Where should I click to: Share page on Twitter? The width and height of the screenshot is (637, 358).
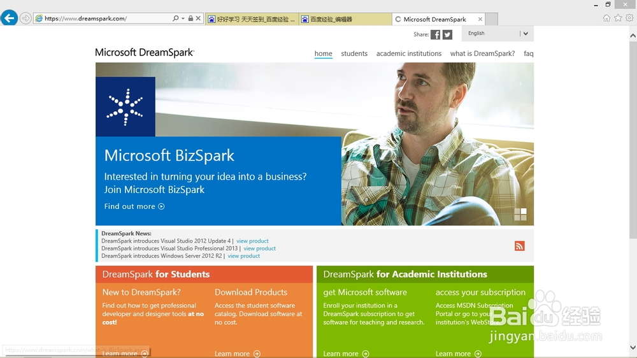pos(447,34)
